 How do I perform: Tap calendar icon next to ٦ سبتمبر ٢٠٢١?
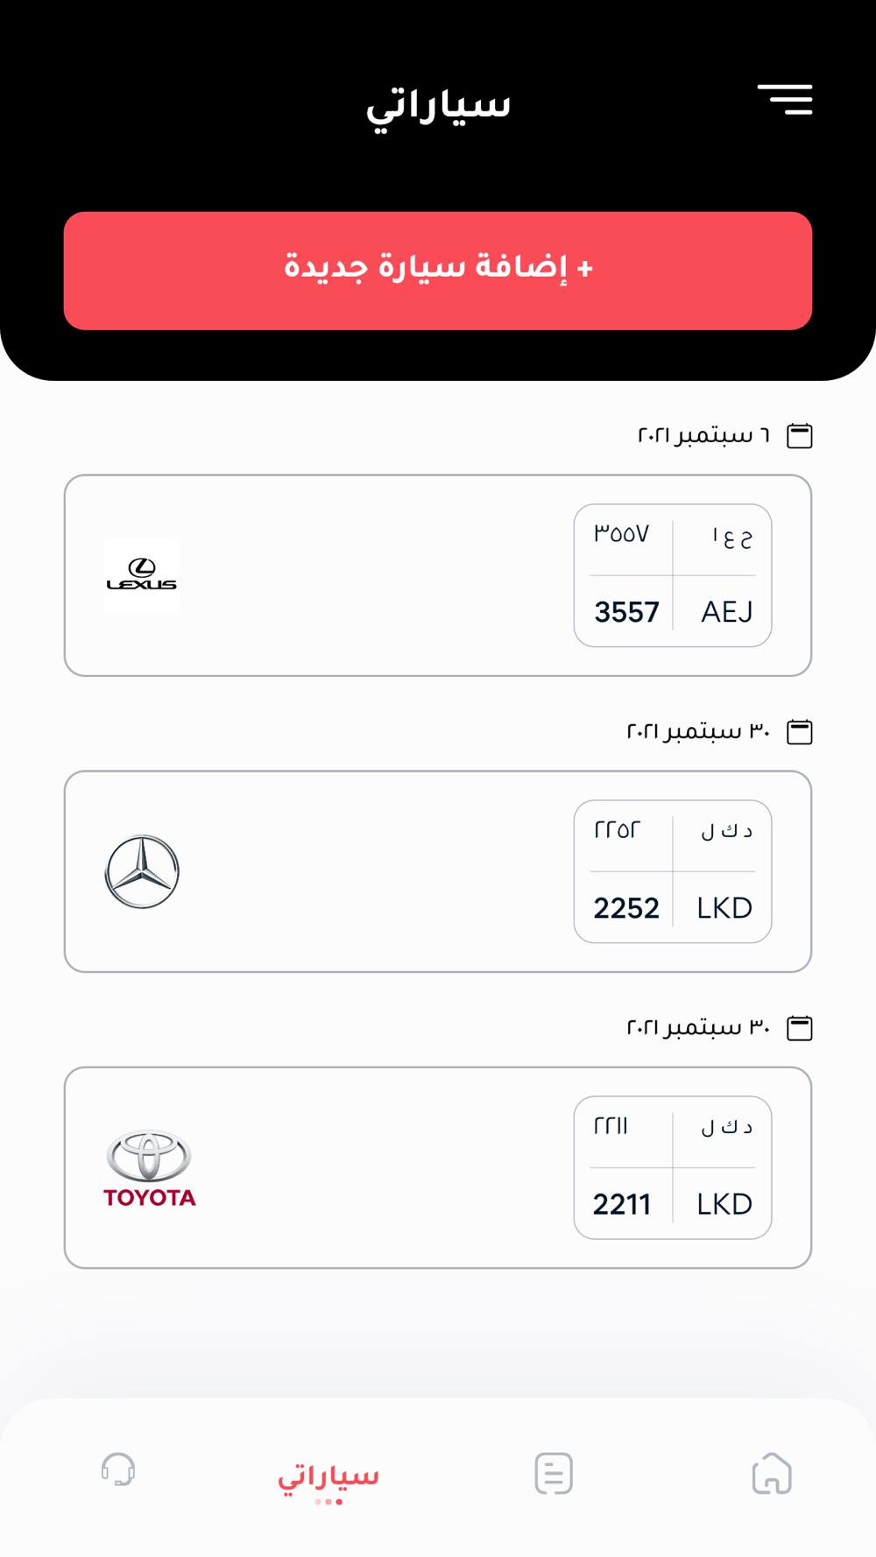point(800,435)
